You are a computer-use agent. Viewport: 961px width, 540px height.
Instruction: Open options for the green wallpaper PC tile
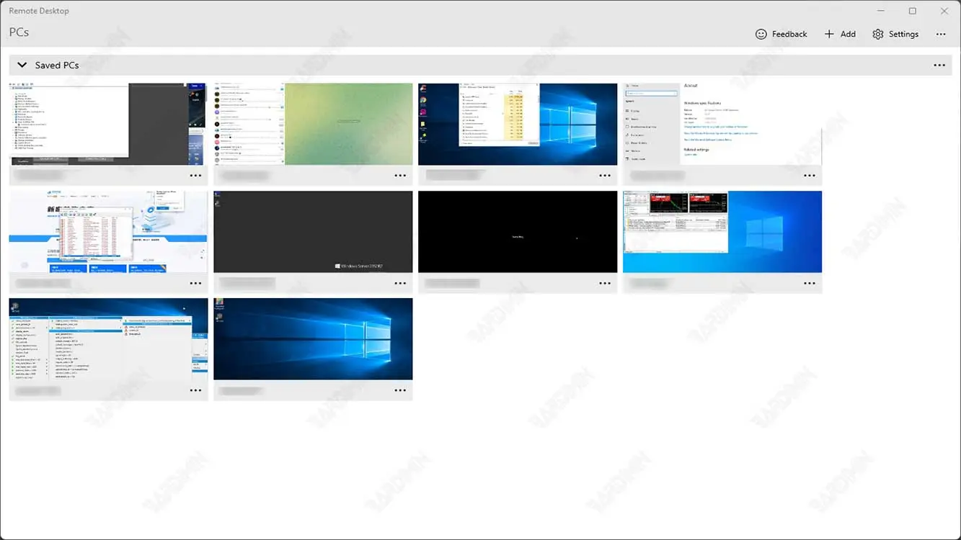[x=400, y=175]
